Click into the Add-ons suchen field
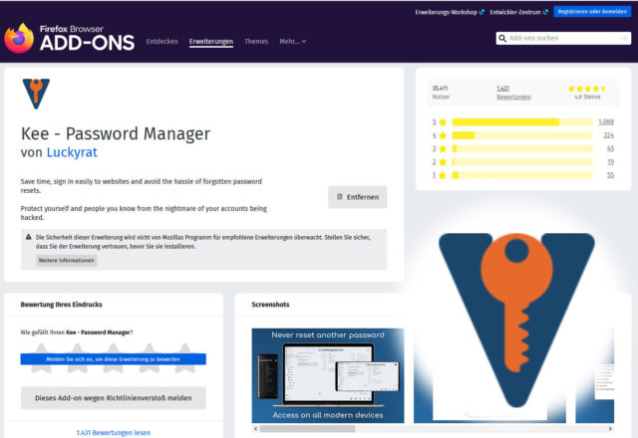The width and height of the screenshot is (638, 438). click(x=563, y=38)
